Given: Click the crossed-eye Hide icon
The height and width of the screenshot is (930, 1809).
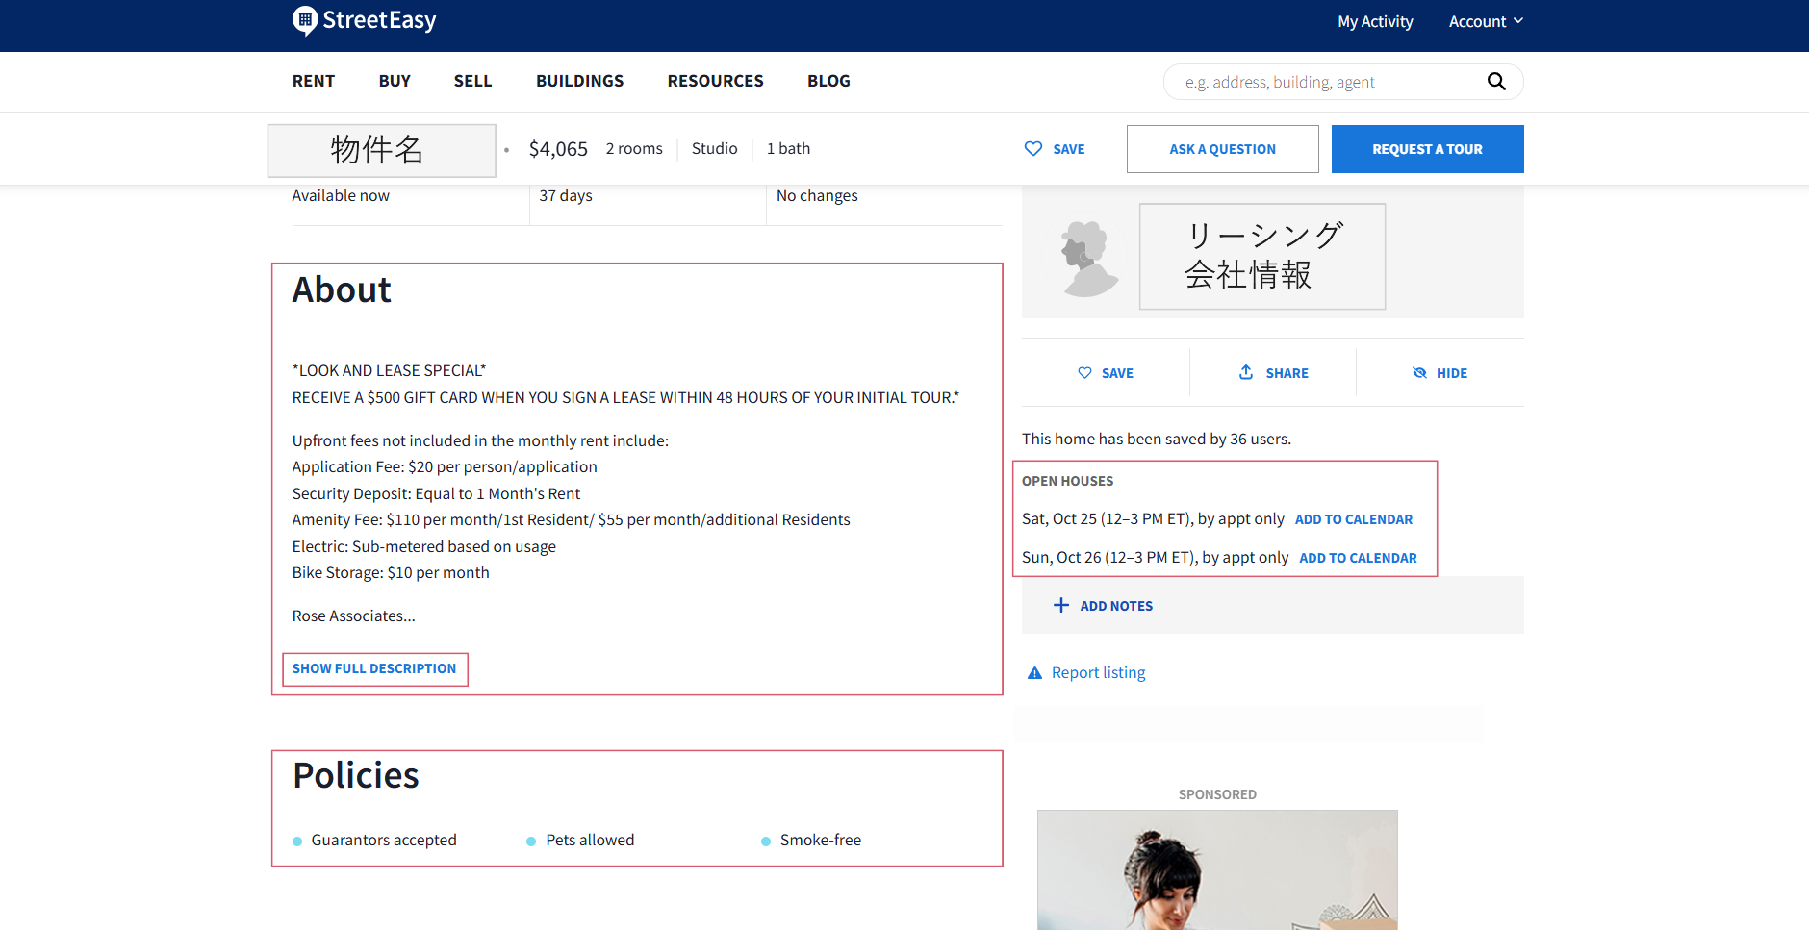Looking at the screenshot, I should pos(1419,373).
